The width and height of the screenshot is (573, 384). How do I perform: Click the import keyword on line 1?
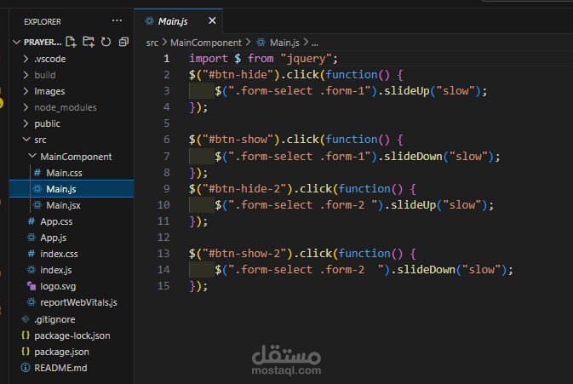(209, 59)
